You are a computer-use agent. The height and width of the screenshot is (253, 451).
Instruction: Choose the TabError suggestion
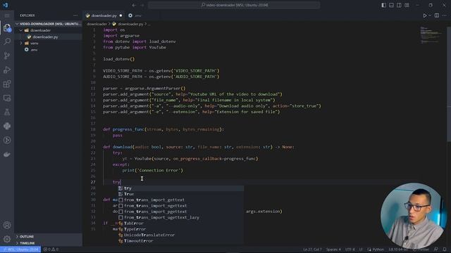pyautogui.click(x=180, y=223)
